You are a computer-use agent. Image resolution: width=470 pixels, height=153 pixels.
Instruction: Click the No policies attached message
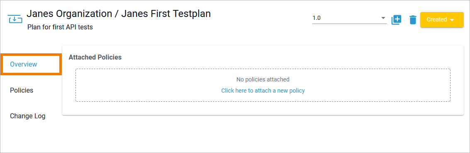click(263, 79)
